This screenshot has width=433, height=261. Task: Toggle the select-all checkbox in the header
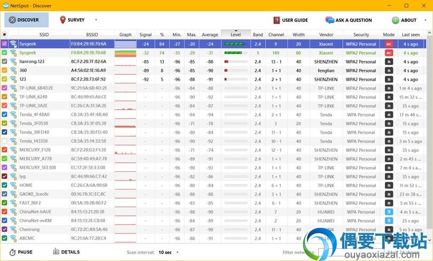point(4,35)
